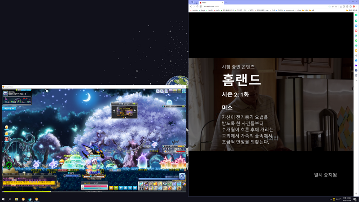The width and height of the screenshot is (359, 202).
Task: Open the blue community button in MapleStory
Action: click(x=126, y=188)
